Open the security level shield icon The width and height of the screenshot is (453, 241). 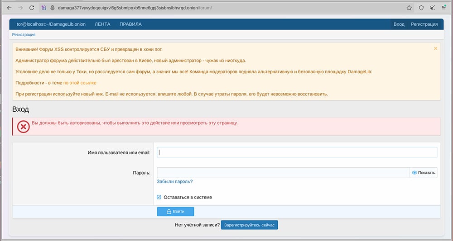(x=421, y=8)
